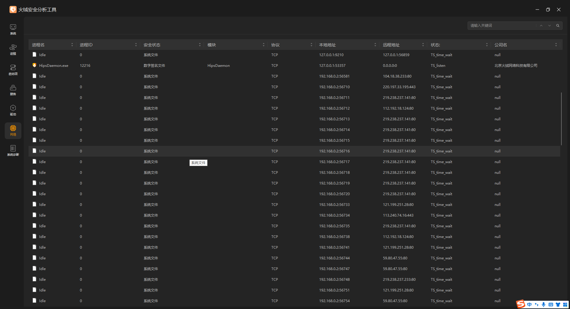
Task: Click the 本地地址 column header label
Action: click(327, 45)
